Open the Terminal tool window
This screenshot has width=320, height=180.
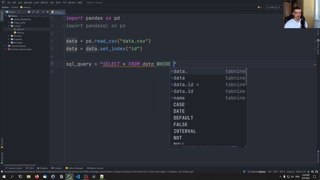point(56,168)
